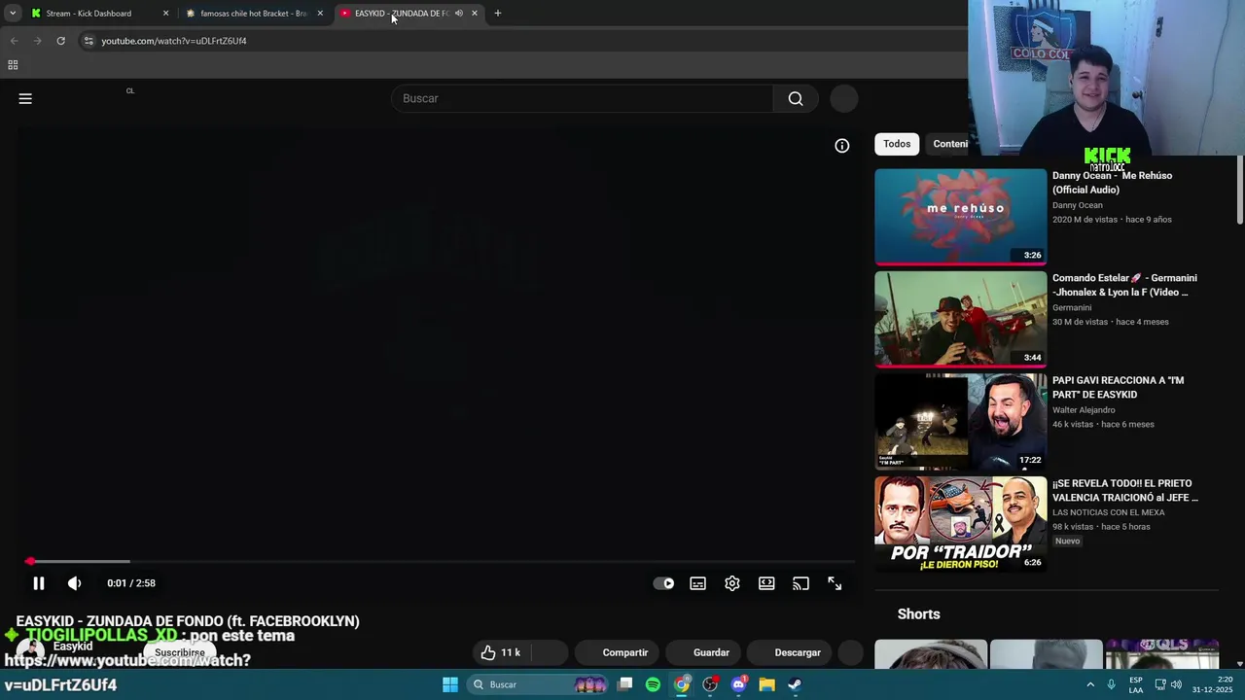
Task: Open the video info card icon
Action: [842, 146]
